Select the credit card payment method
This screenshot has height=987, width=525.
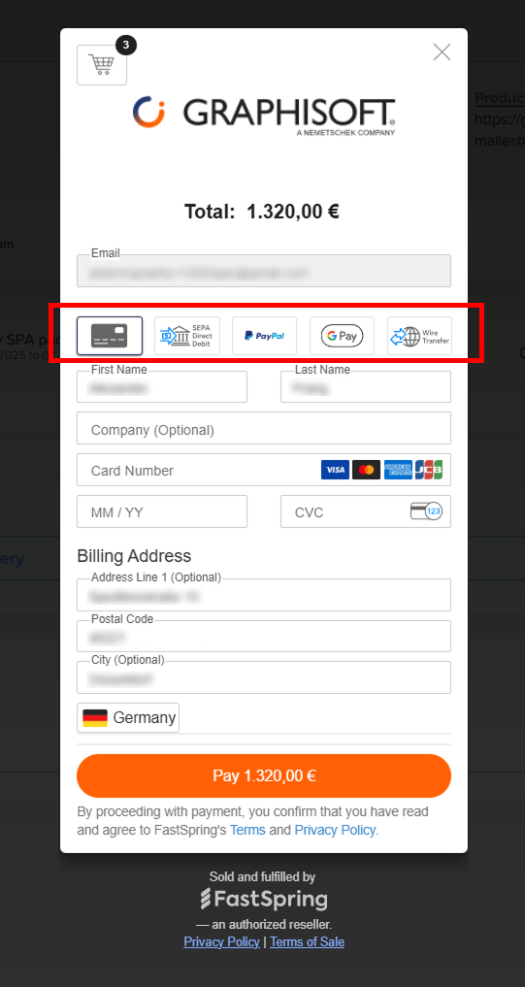point(110,336)
